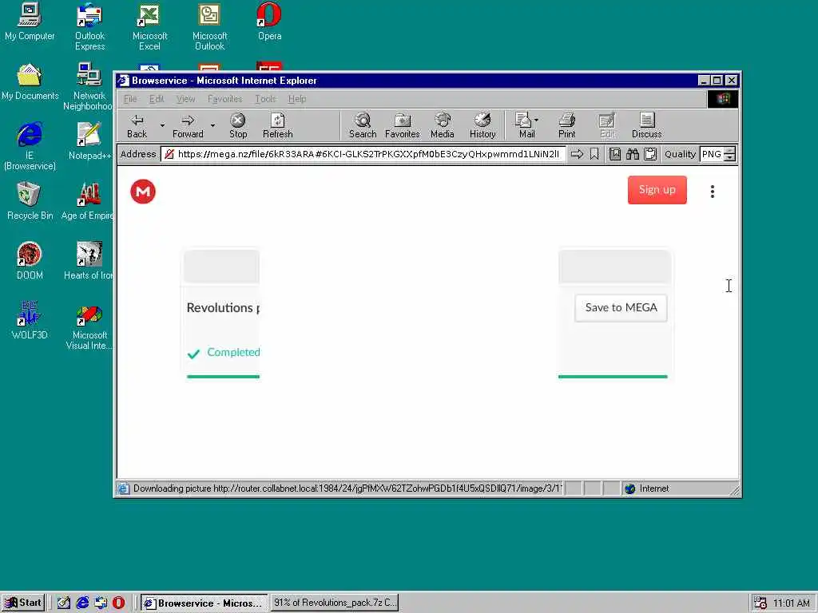Click the Revolutions file name text
The height and width of the screenshot is (613, 818).
tap(223, 308)
